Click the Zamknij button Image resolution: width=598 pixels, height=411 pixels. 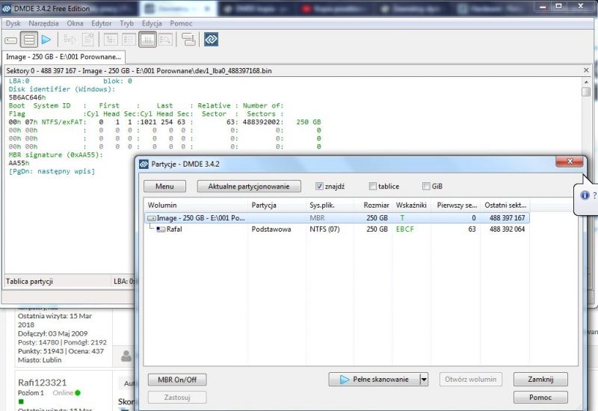pos(540,380)
